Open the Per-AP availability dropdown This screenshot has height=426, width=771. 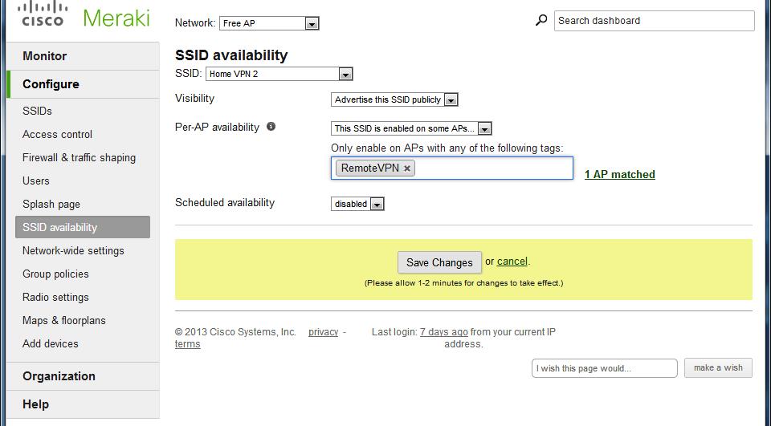pyautogui.click(x=410, y=128)
